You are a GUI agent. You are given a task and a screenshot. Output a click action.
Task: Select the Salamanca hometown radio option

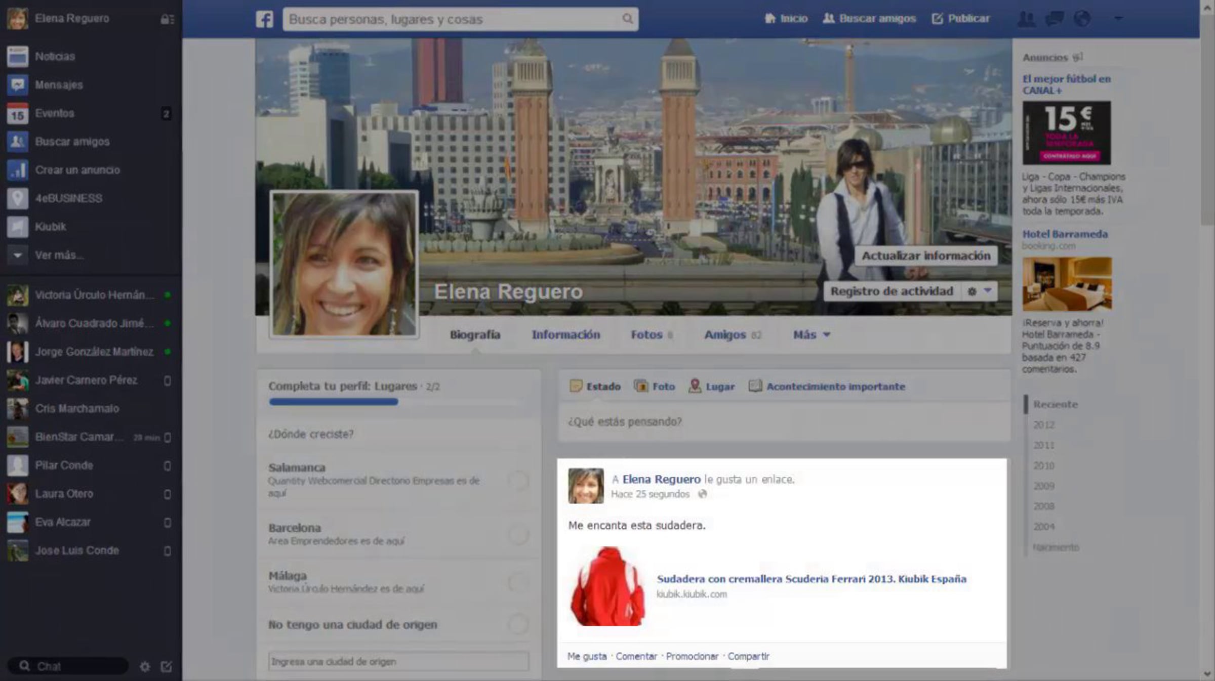click(518, 480)
